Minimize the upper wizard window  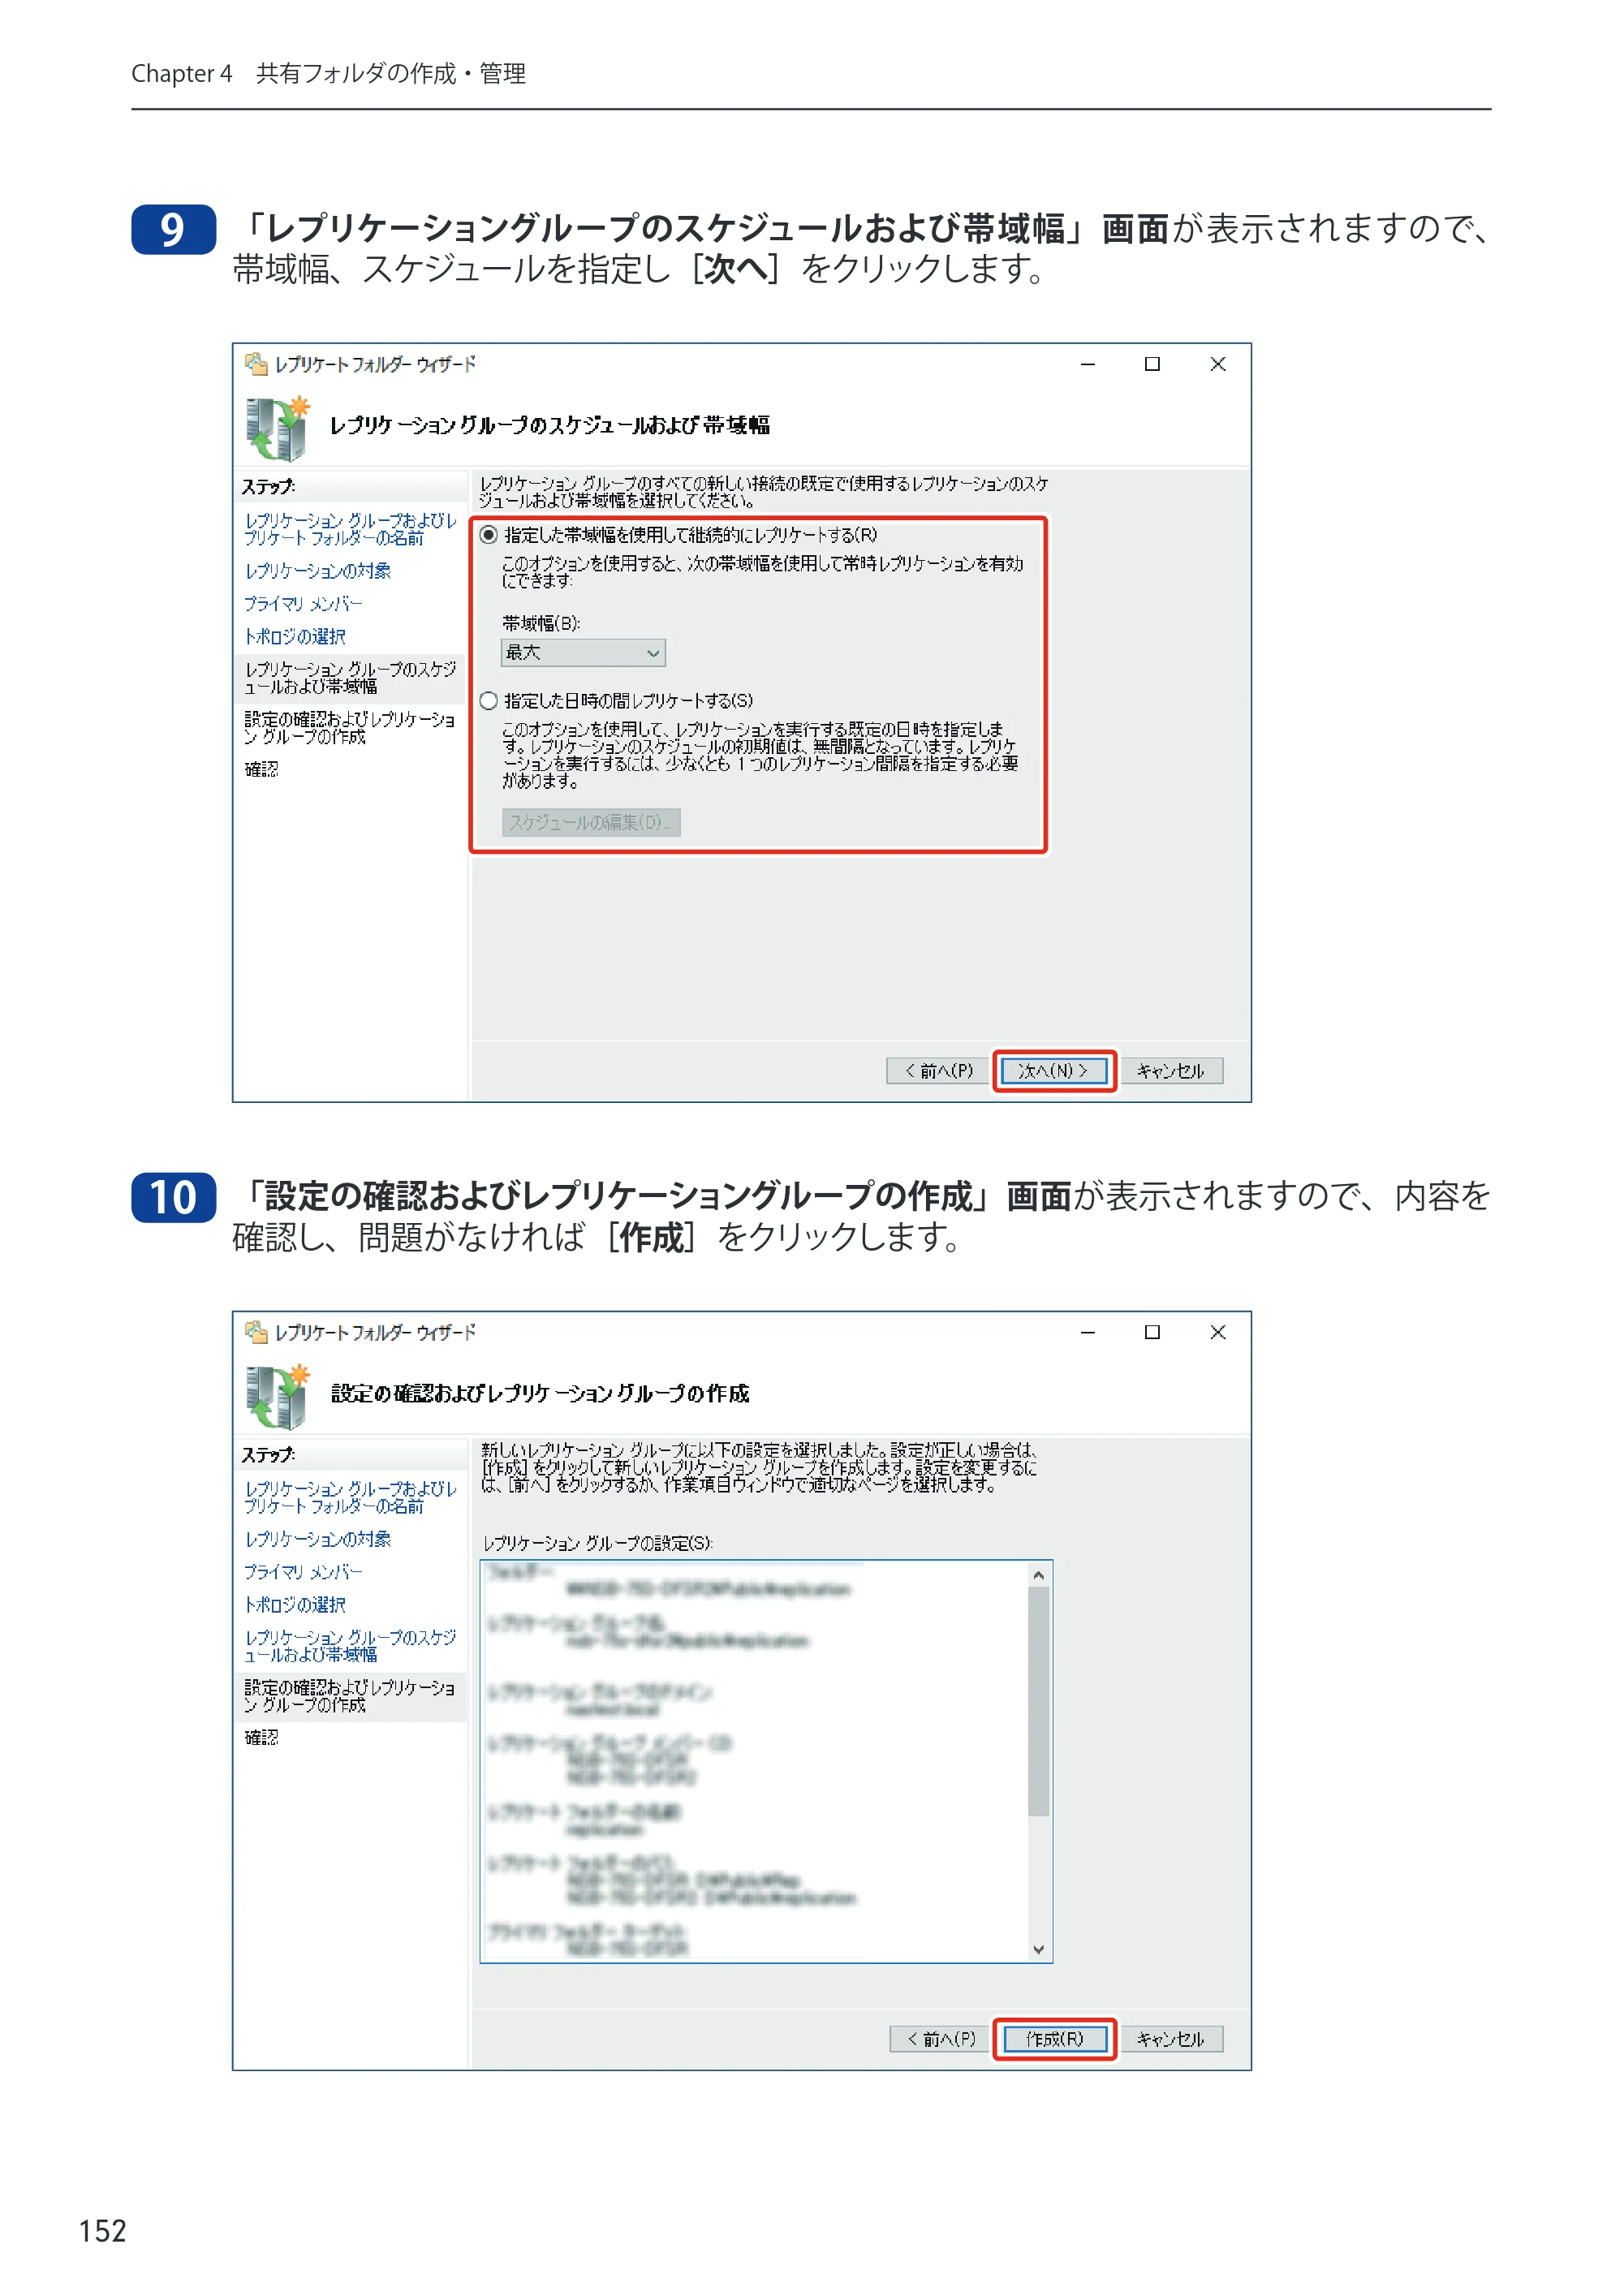pos(1088,364)
